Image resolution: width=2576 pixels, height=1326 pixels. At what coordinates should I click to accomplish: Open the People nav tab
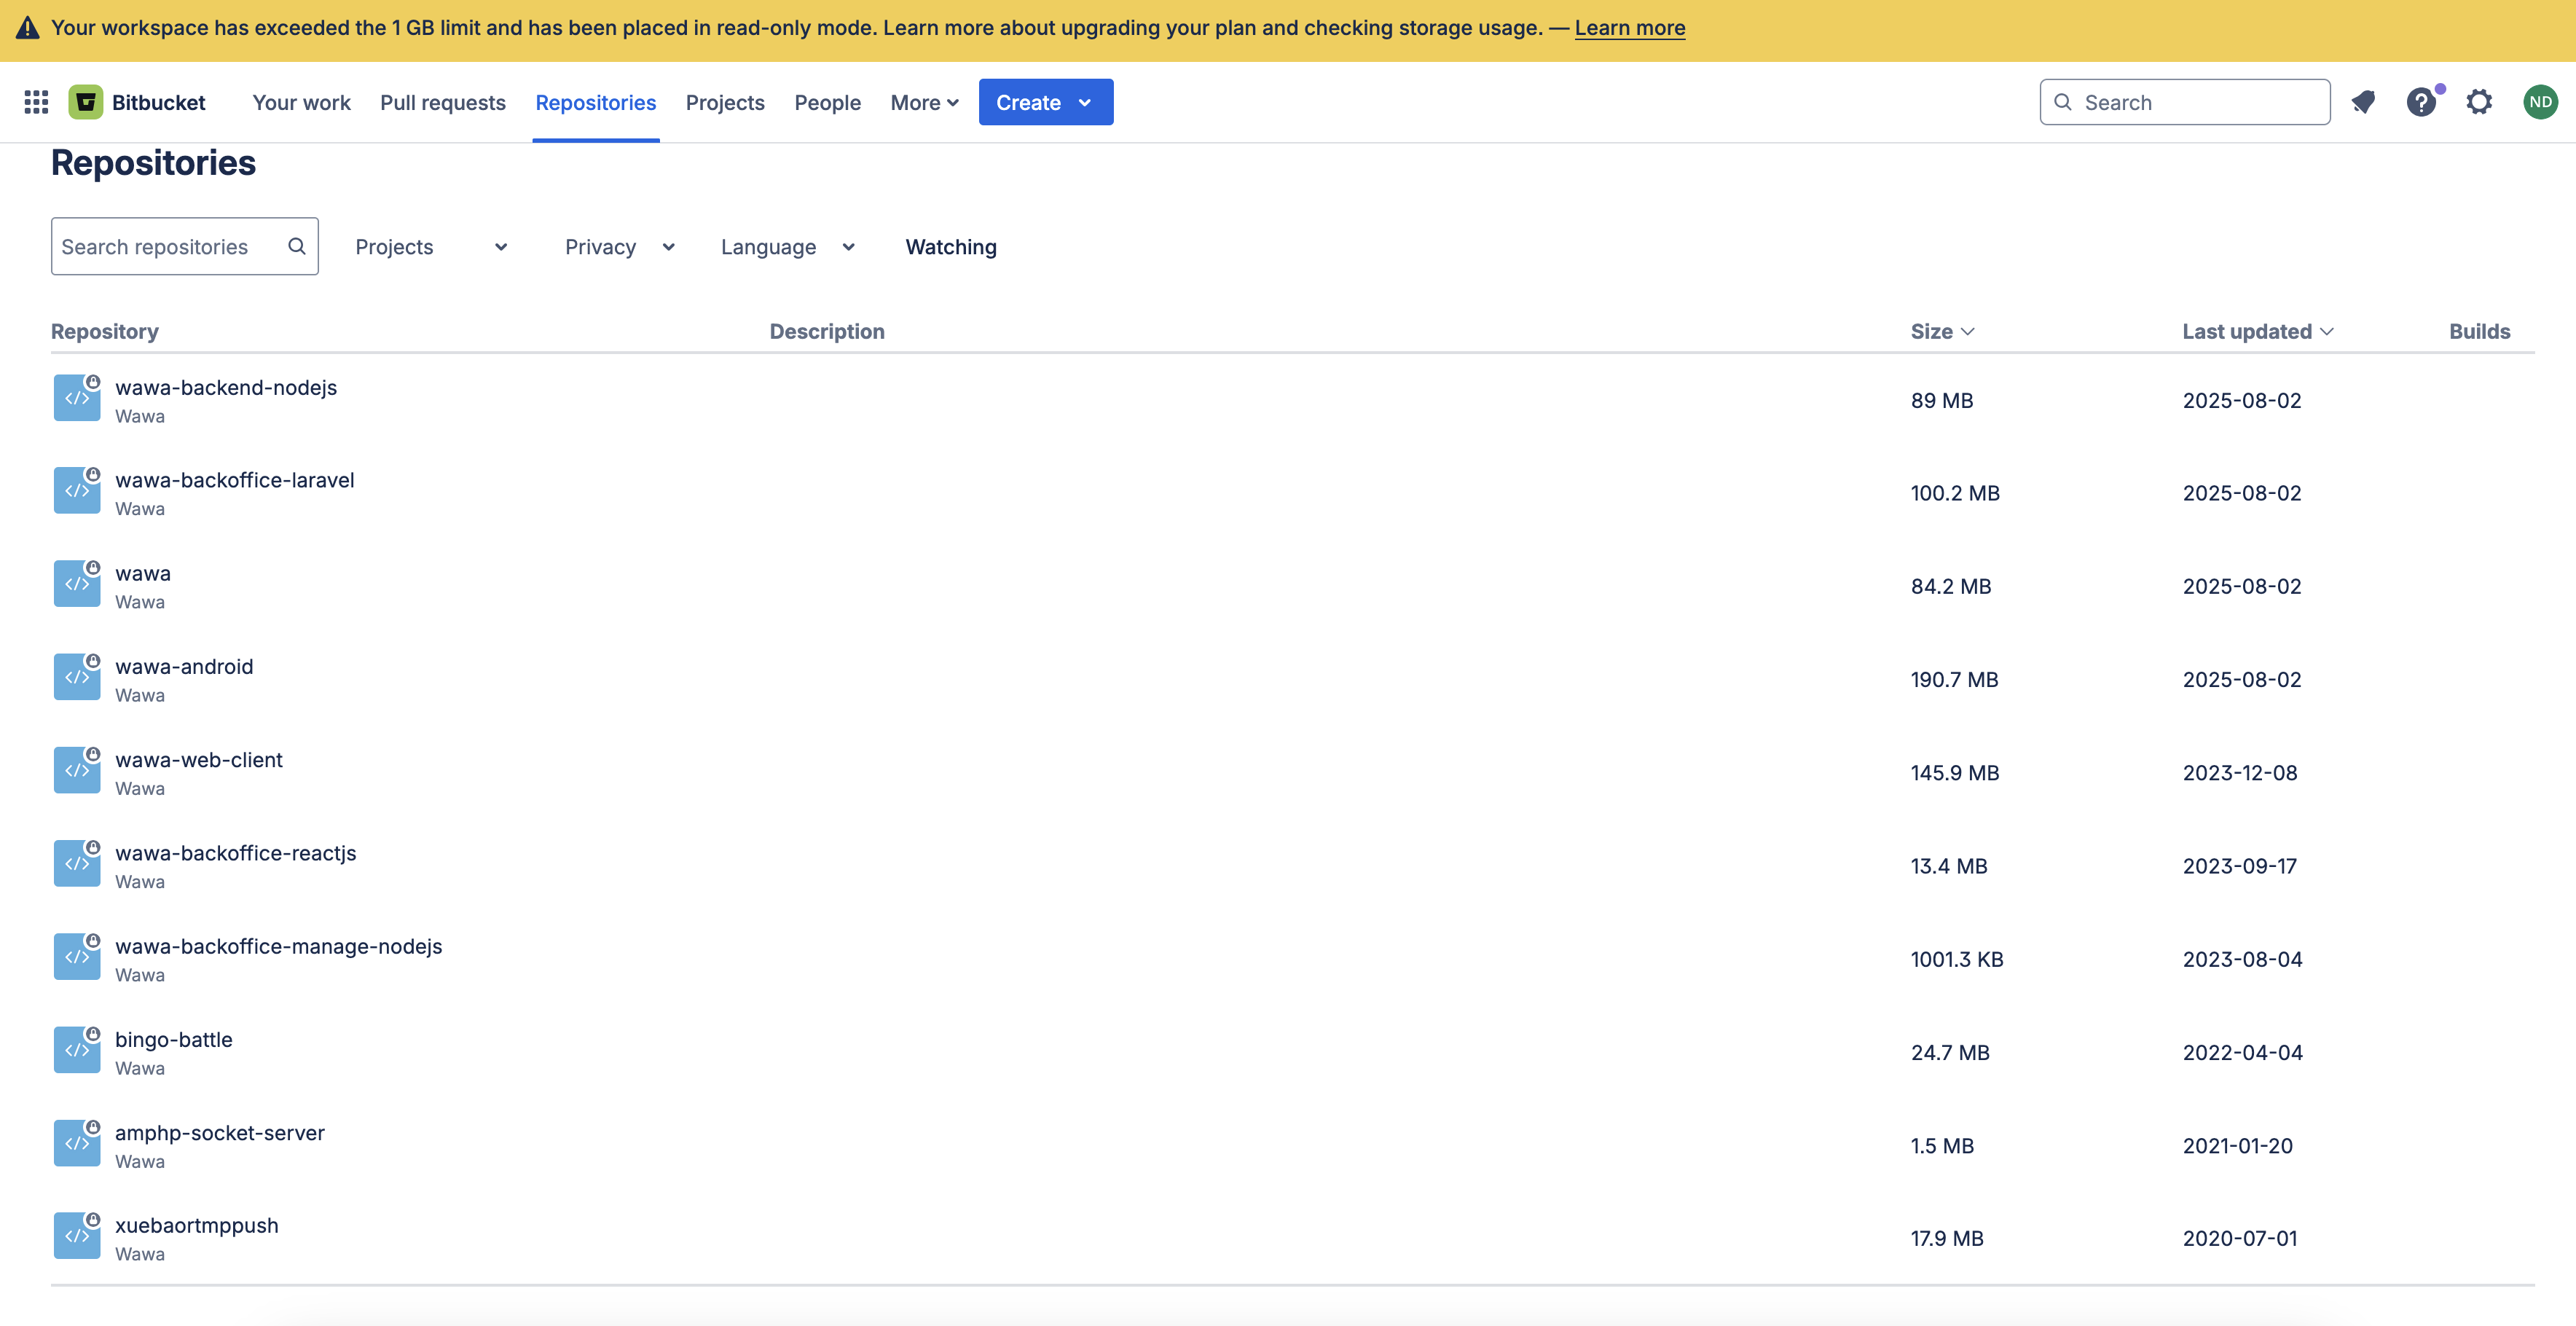[x=827, y=102]
